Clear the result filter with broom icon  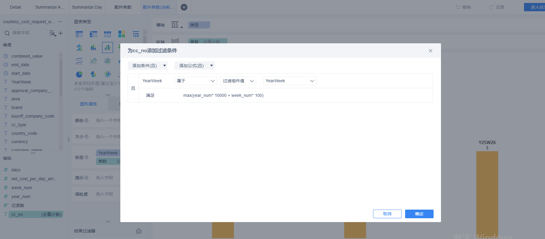click(139, 231)
